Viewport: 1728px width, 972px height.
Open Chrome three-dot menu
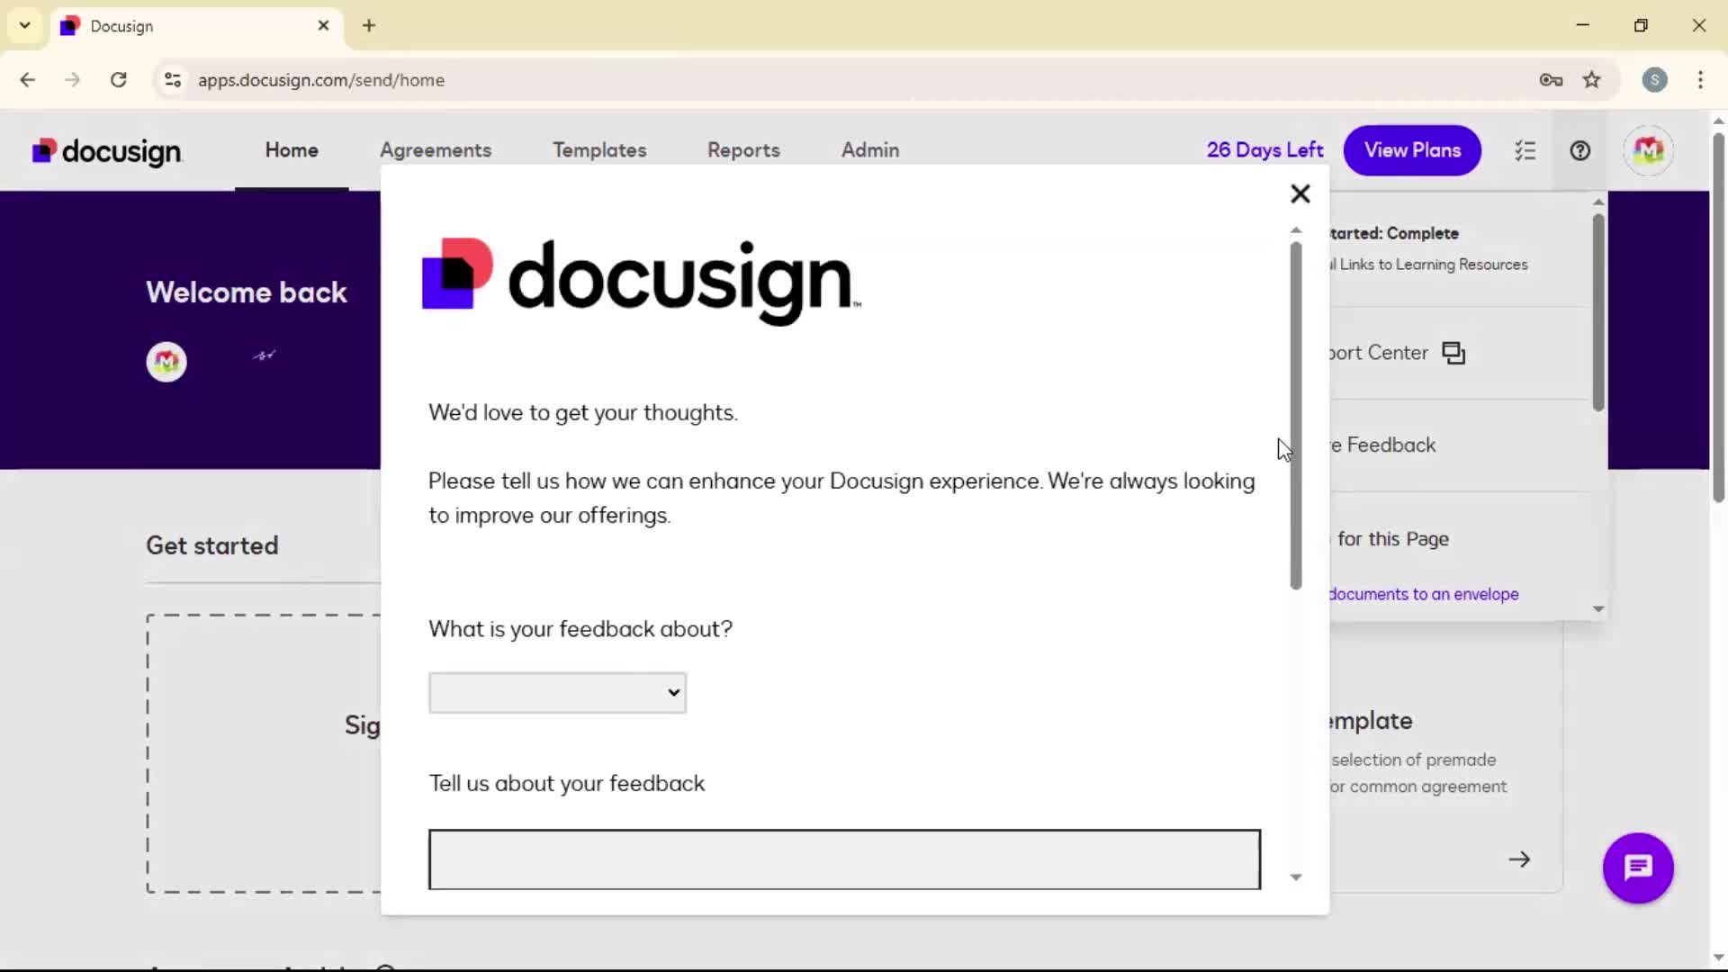tap(1700, 80)
